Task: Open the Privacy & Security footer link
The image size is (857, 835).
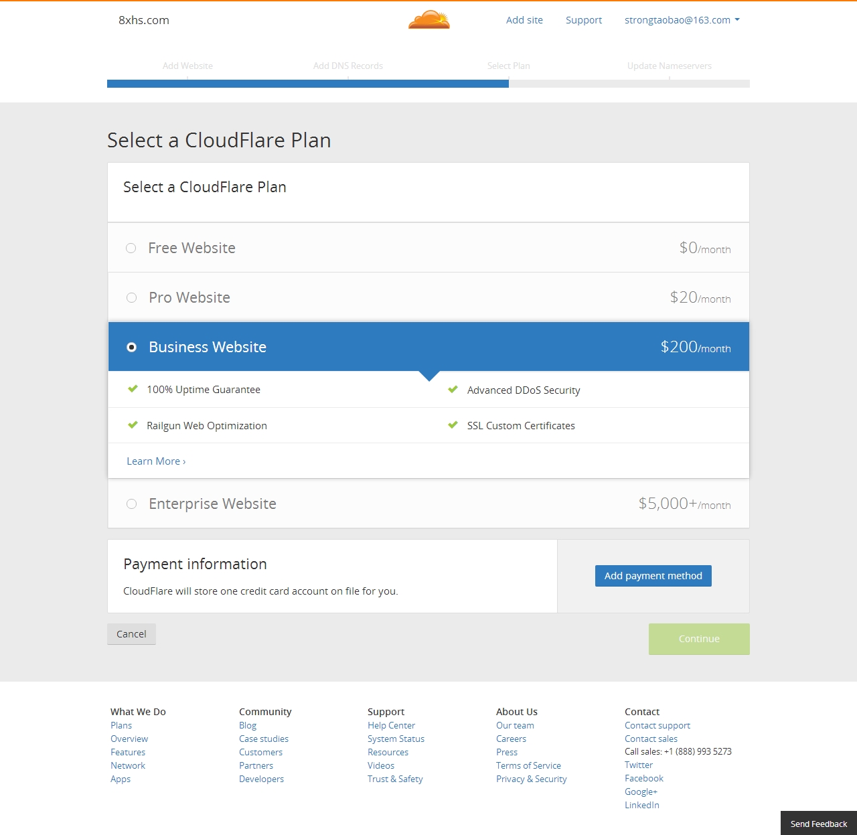Action: point(531,779)
